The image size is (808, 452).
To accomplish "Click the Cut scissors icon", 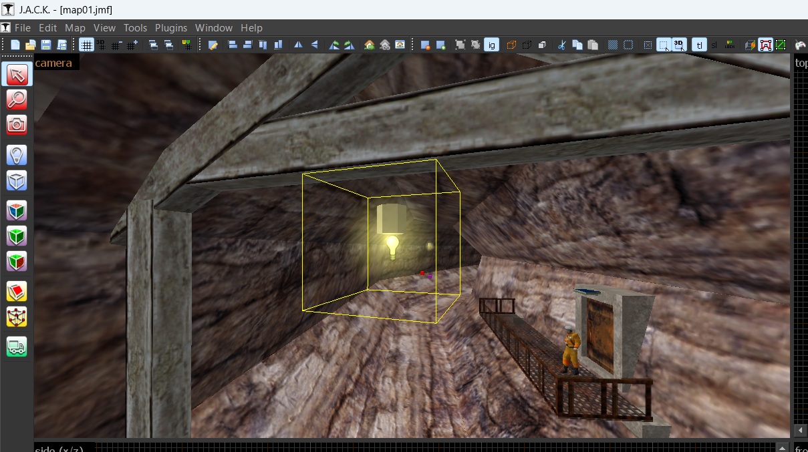I will (x=561, y=45).
